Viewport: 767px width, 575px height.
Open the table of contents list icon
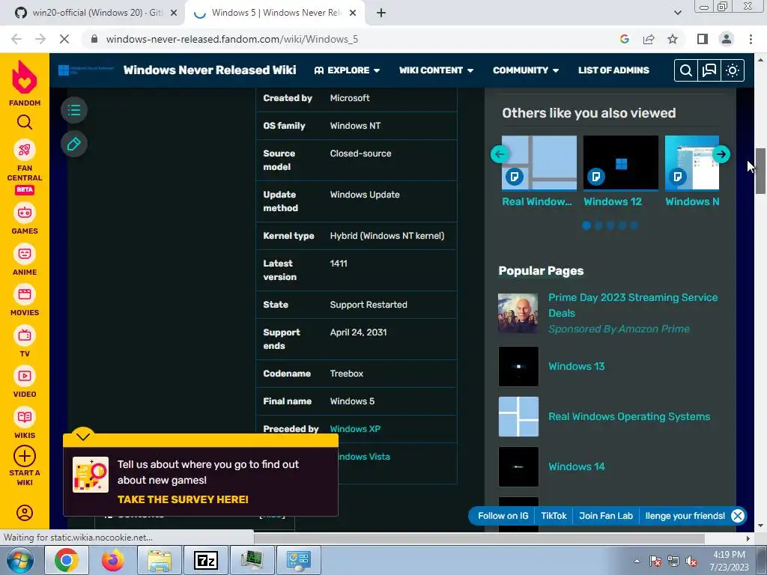74,110
